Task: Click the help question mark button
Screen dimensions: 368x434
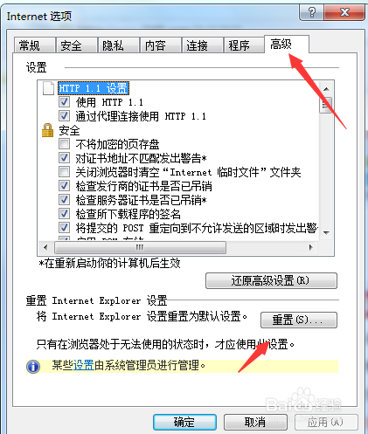Action: 311,12
